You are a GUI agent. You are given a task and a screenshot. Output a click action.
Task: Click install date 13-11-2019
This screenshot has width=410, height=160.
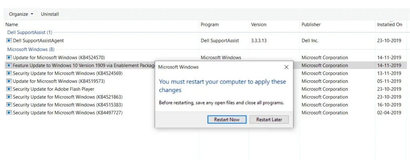click(389, 73)
